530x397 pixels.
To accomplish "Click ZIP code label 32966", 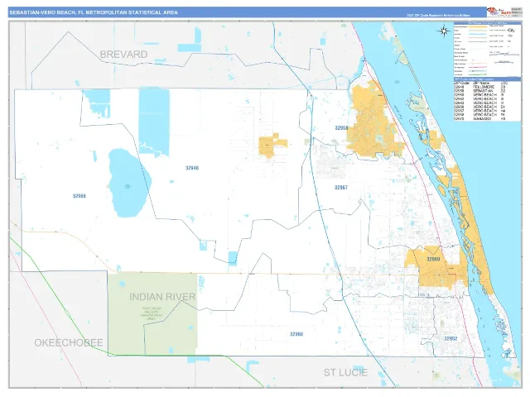I will pos(79,196).
